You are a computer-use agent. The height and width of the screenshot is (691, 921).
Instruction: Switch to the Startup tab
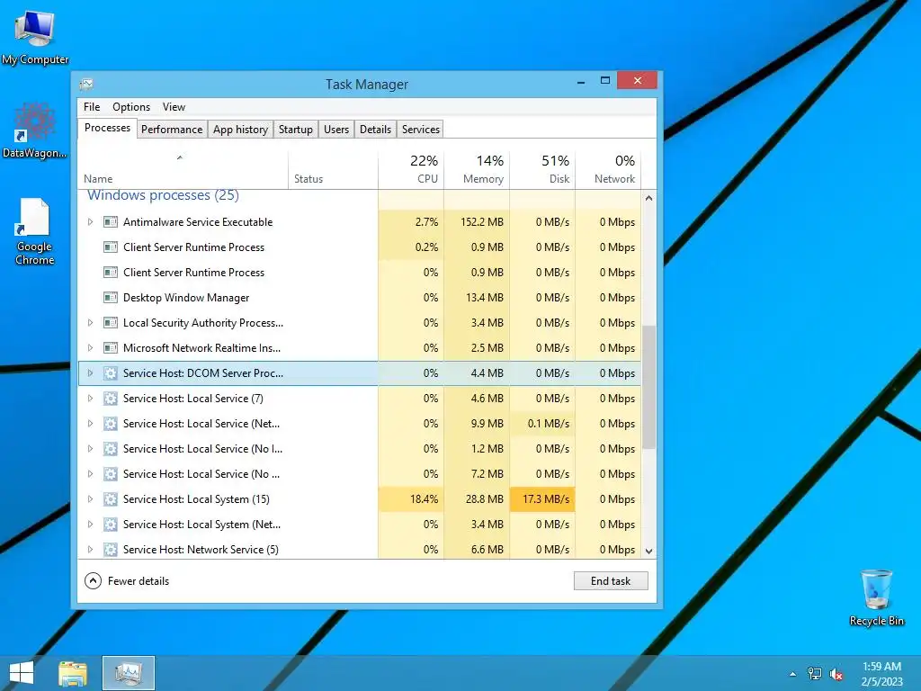pos(295,130)
